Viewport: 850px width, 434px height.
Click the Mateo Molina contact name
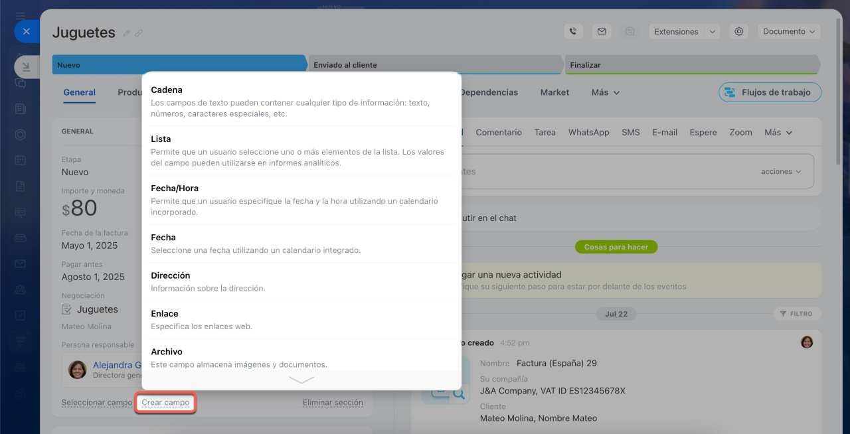pyautogui.click(x=86, y=326)
